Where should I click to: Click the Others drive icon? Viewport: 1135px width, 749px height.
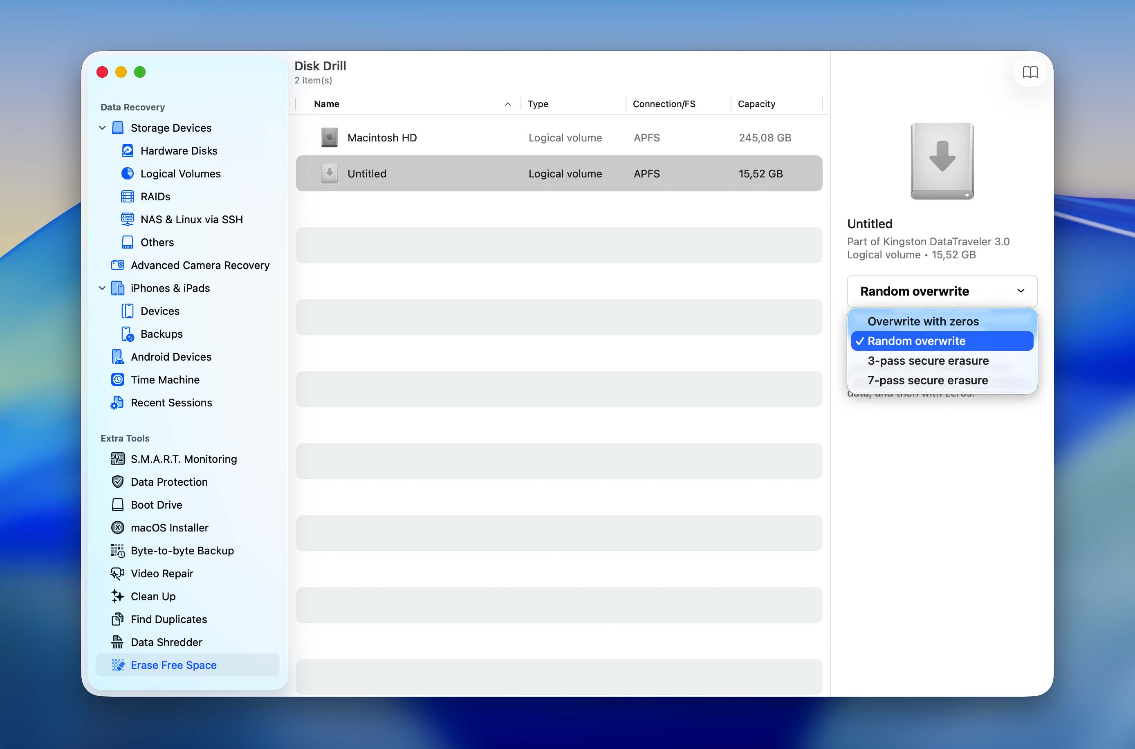pyautogui.click(x=128, y=243)
